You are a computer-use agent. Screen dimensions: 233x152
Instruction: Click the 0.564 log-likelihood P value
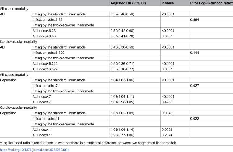pos(194,20)
